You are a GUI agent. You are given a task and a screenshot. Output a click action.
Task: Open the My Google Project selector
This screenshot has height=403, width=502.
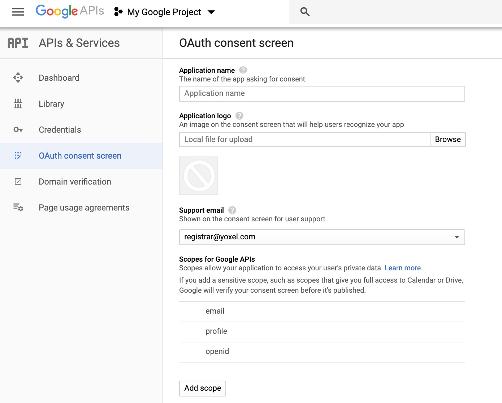click(x=165, y=12)
